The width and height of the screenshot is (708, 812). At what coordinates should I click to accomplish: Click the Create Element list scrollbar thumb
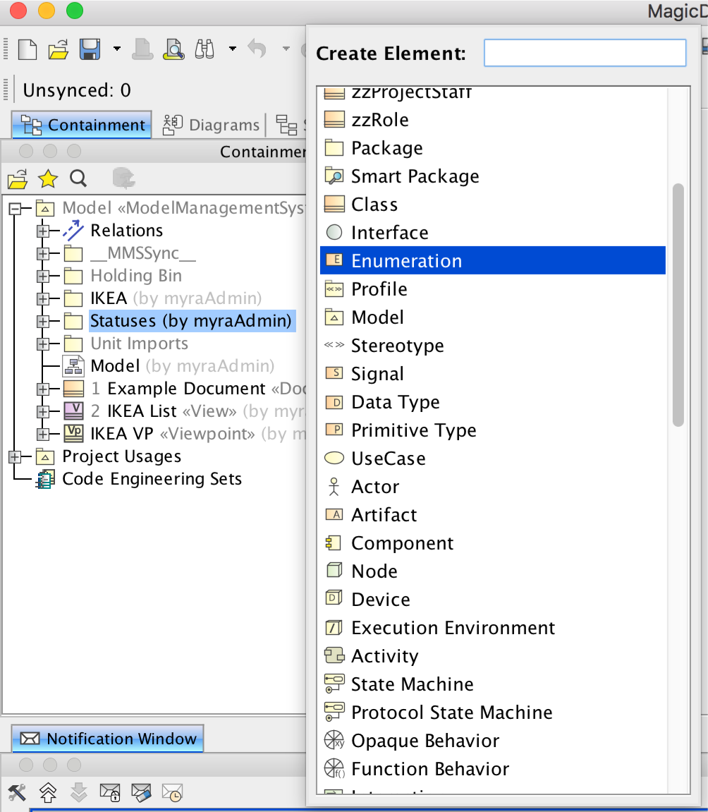coord(678,305)
